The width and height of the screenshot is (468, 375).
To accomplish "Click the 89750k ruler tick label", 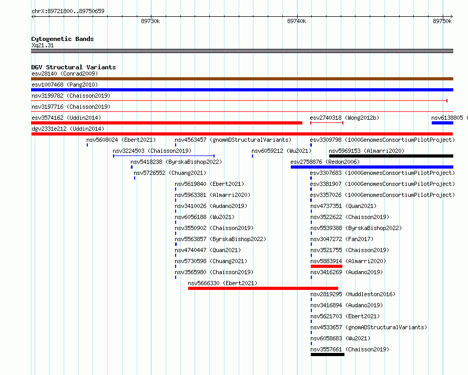I will click(442, 21).
